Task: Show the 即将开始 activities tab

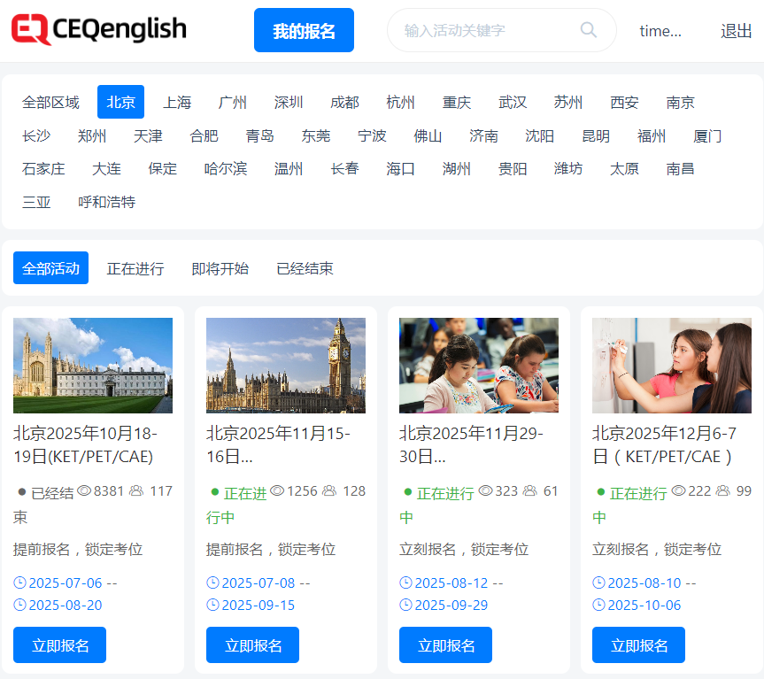Action: [220, 268]
